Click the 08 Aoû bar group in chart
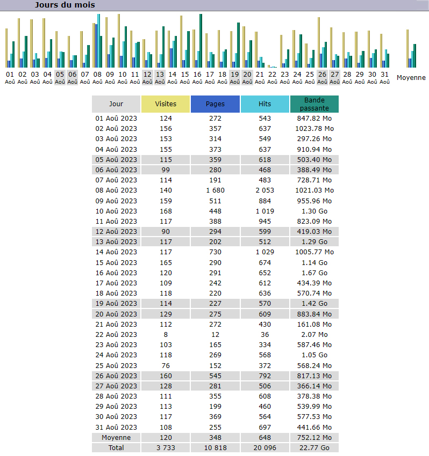Screen dimensions: 429x456 tap(97, 41)
